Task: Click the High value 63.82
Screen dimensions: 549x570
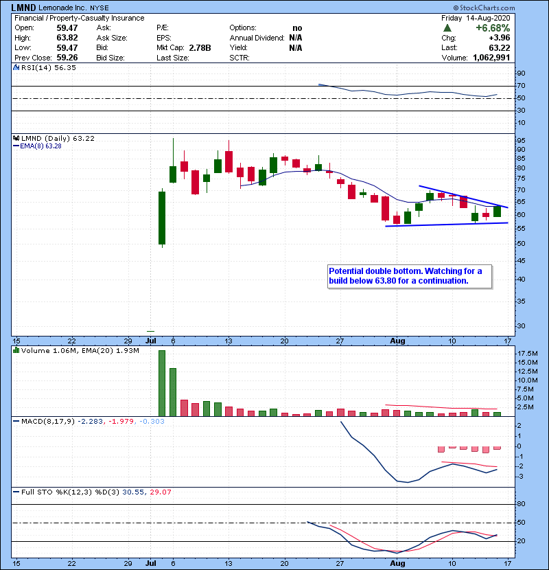Action: [x=67, y=38]
